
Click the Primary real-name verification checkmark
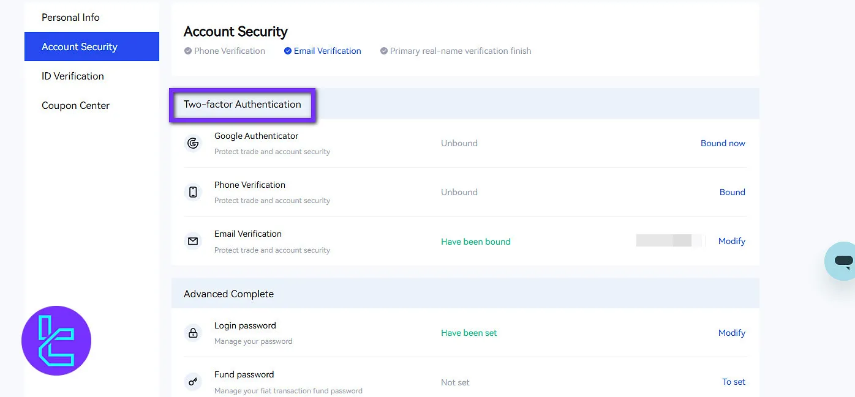tap(384, 51)
